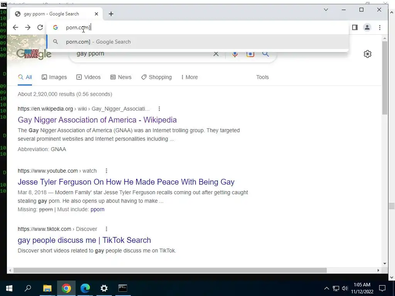
Task: Submit search with the magnifier icon
Action: 265,54
